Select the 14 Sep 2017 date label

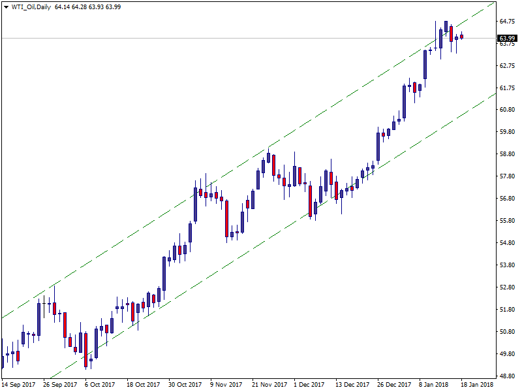(x=19, y=385)
